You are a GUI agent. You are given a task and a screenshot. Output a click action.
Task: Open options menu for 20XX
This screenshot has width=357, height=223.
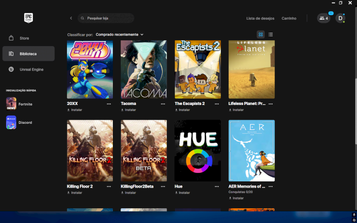click(109, 104)
